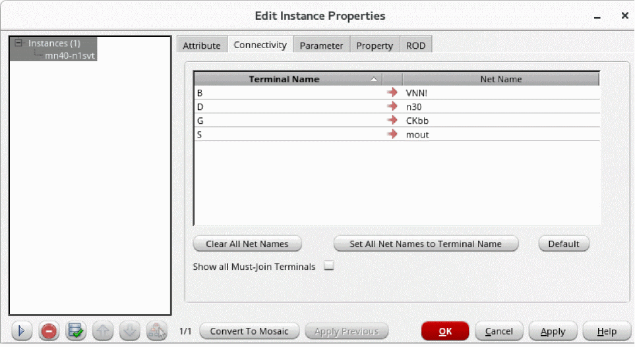Viewport: 635px width, 347px height.
Task: Click the Cancel button
Action: click(499, 331)
